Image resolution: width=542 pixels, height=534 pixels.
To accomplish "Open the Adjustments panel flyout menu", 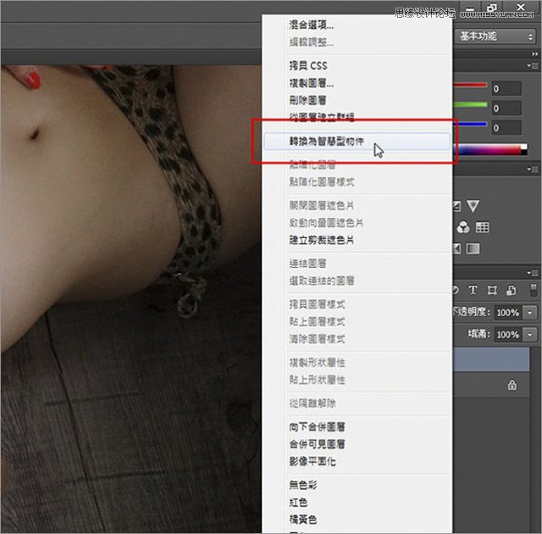I will [534, 170].
